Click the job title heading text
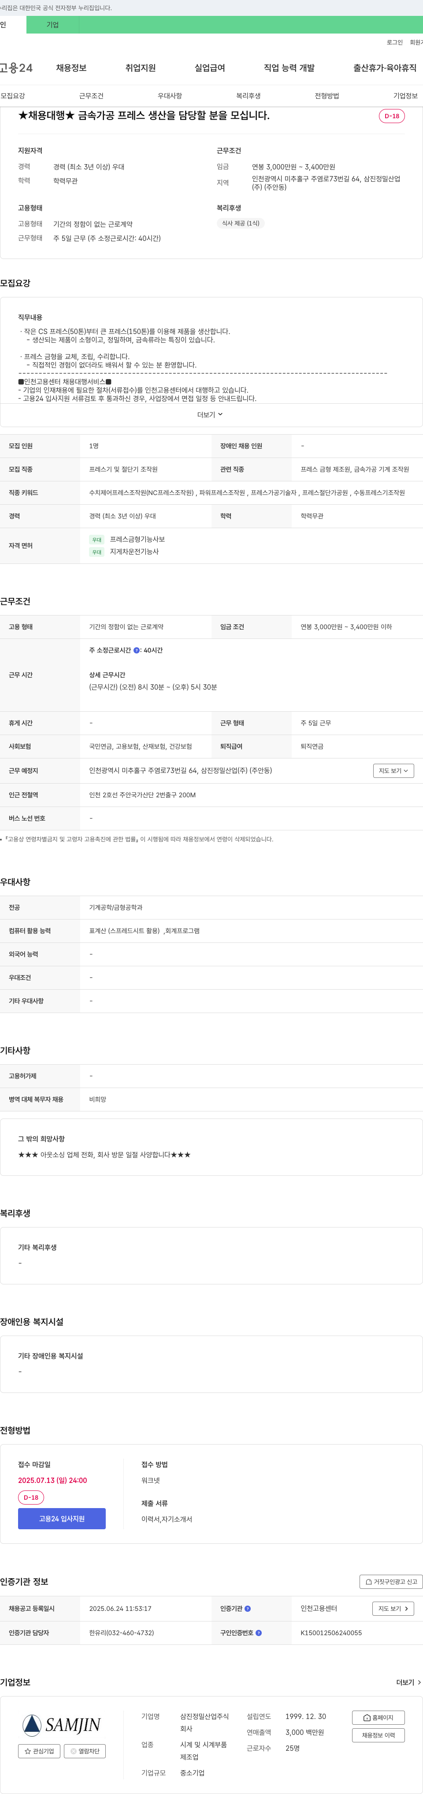The width and height of the screenshot is (423, 1794). click(144, 116)
